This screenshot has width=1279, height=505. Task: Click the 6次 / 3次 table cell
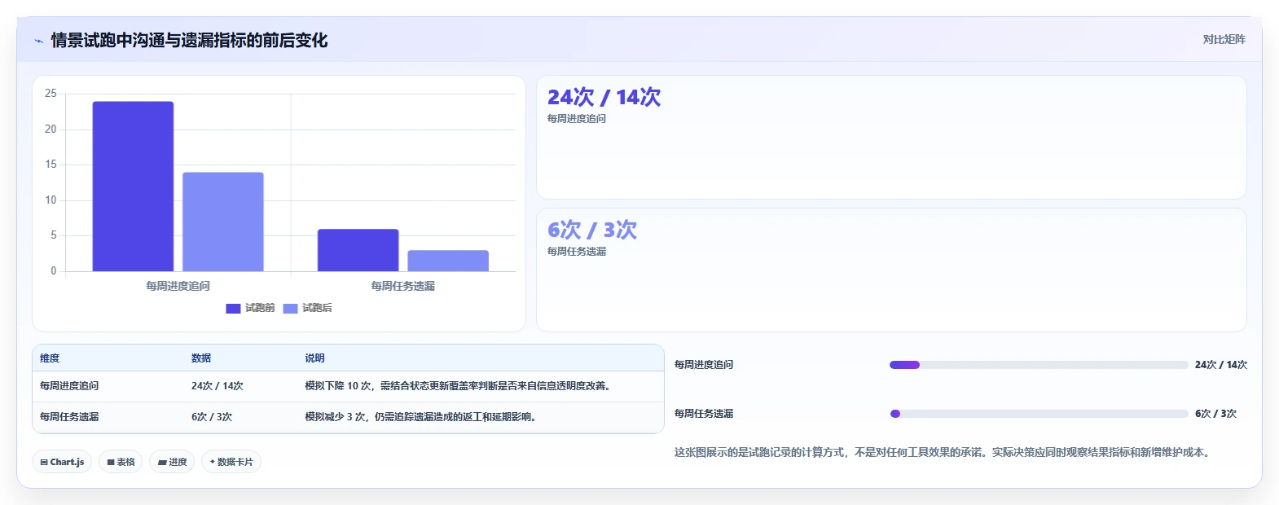pos(212,417)
